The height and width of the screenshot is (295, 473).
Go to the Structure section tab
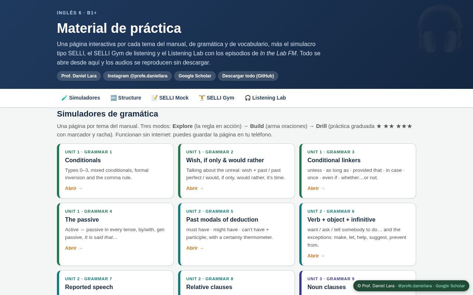click(126, 98)
